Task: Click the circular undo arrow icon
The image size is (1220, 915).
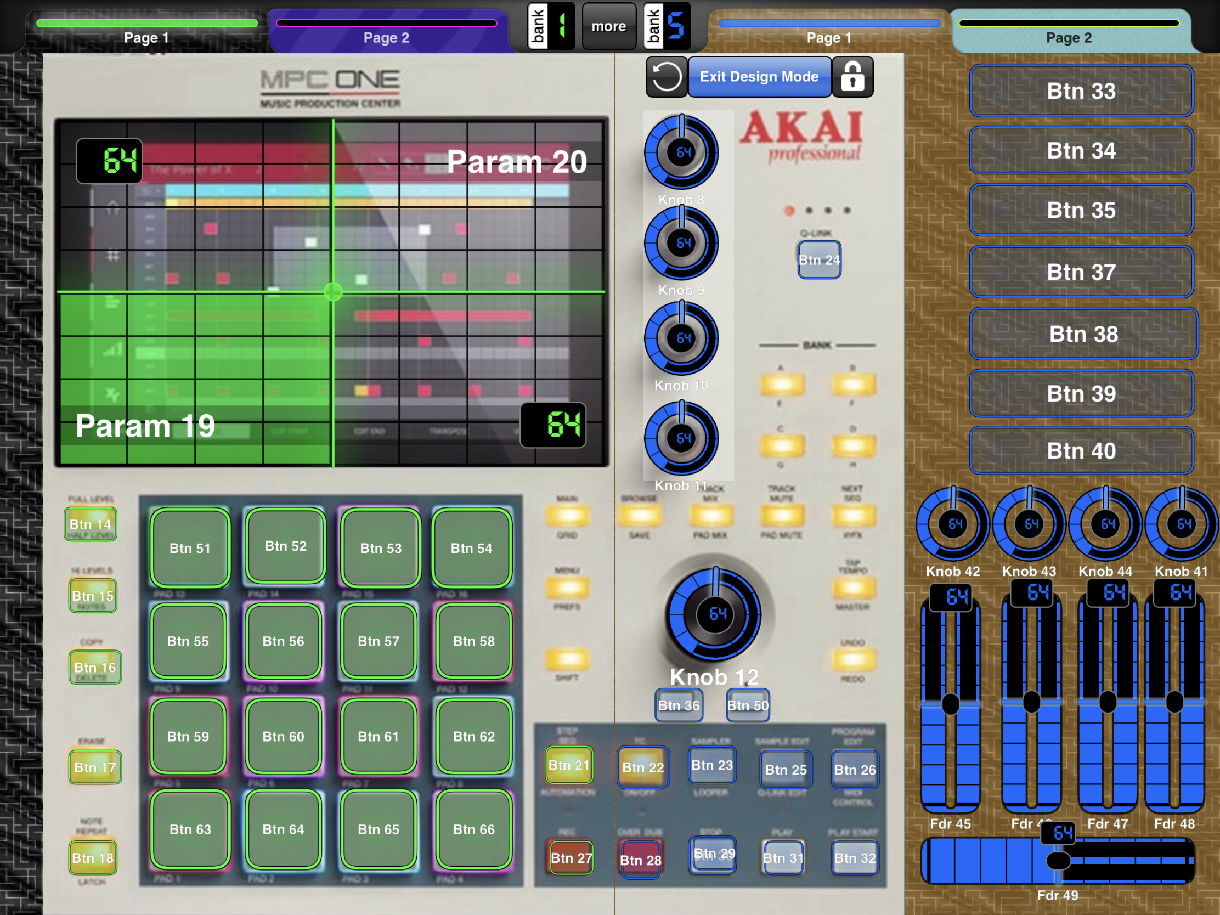Action: (x=667, y=77)
